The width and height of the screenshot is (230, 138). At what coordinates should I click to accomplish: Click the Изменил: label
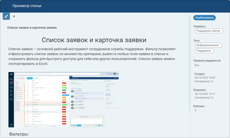point(200,90)
